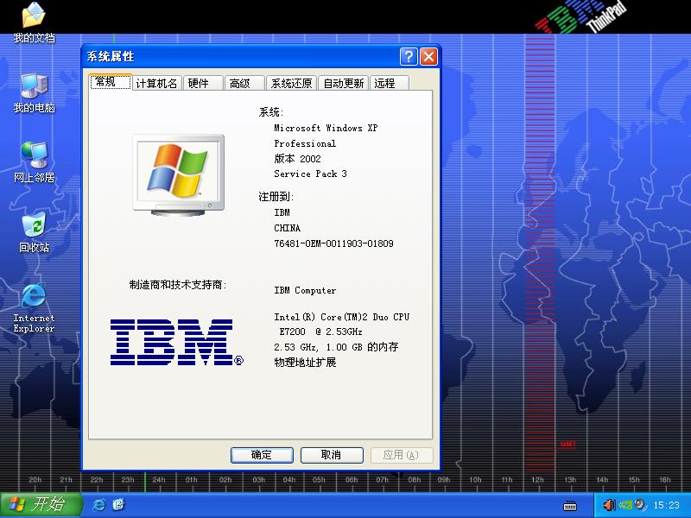The height and width of the screenshot is (518, 691).
Task: Click the product ID 76481-OEM-0011903-01809
Action: point(333,243)
